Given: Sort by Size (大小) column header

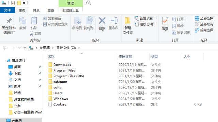Looking at the screenshot, I should coord(187,57).
